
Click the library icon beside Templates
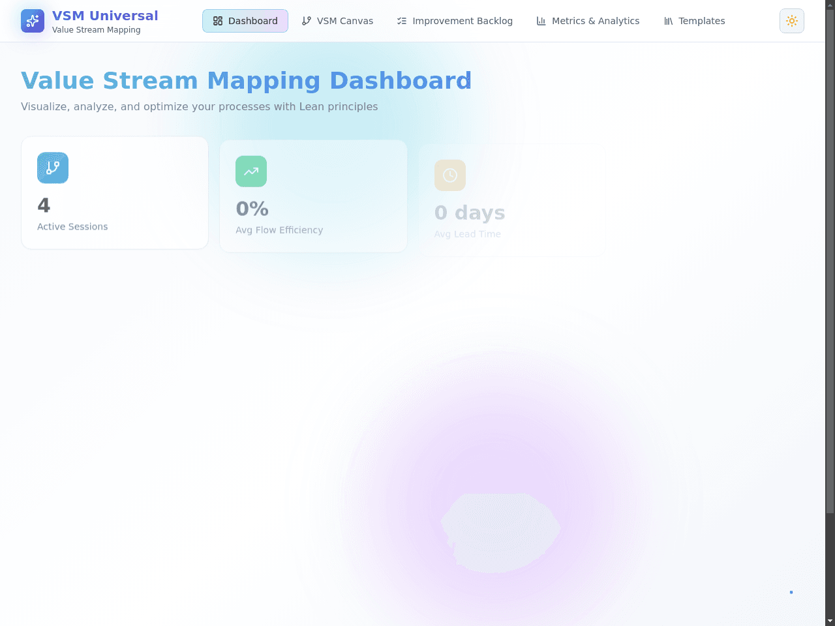(x=669, y=21)
